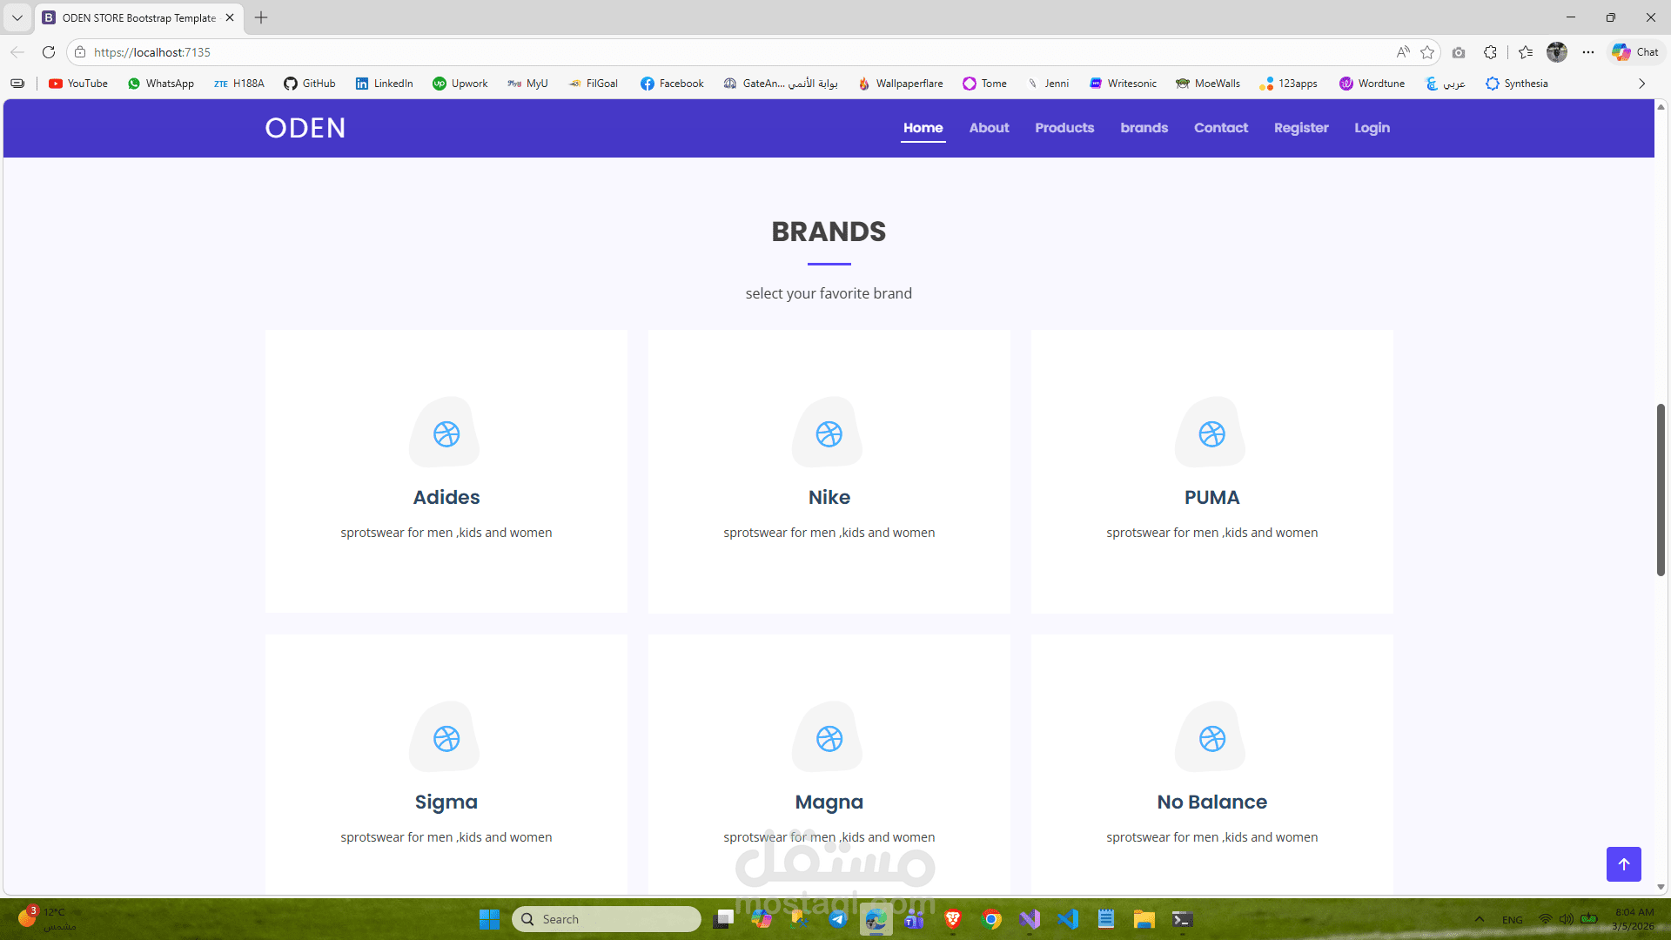Open browser extensions puzzle icon
Image resolution: width=1671 pixels, height=940 pixels.
[1490, 52]
